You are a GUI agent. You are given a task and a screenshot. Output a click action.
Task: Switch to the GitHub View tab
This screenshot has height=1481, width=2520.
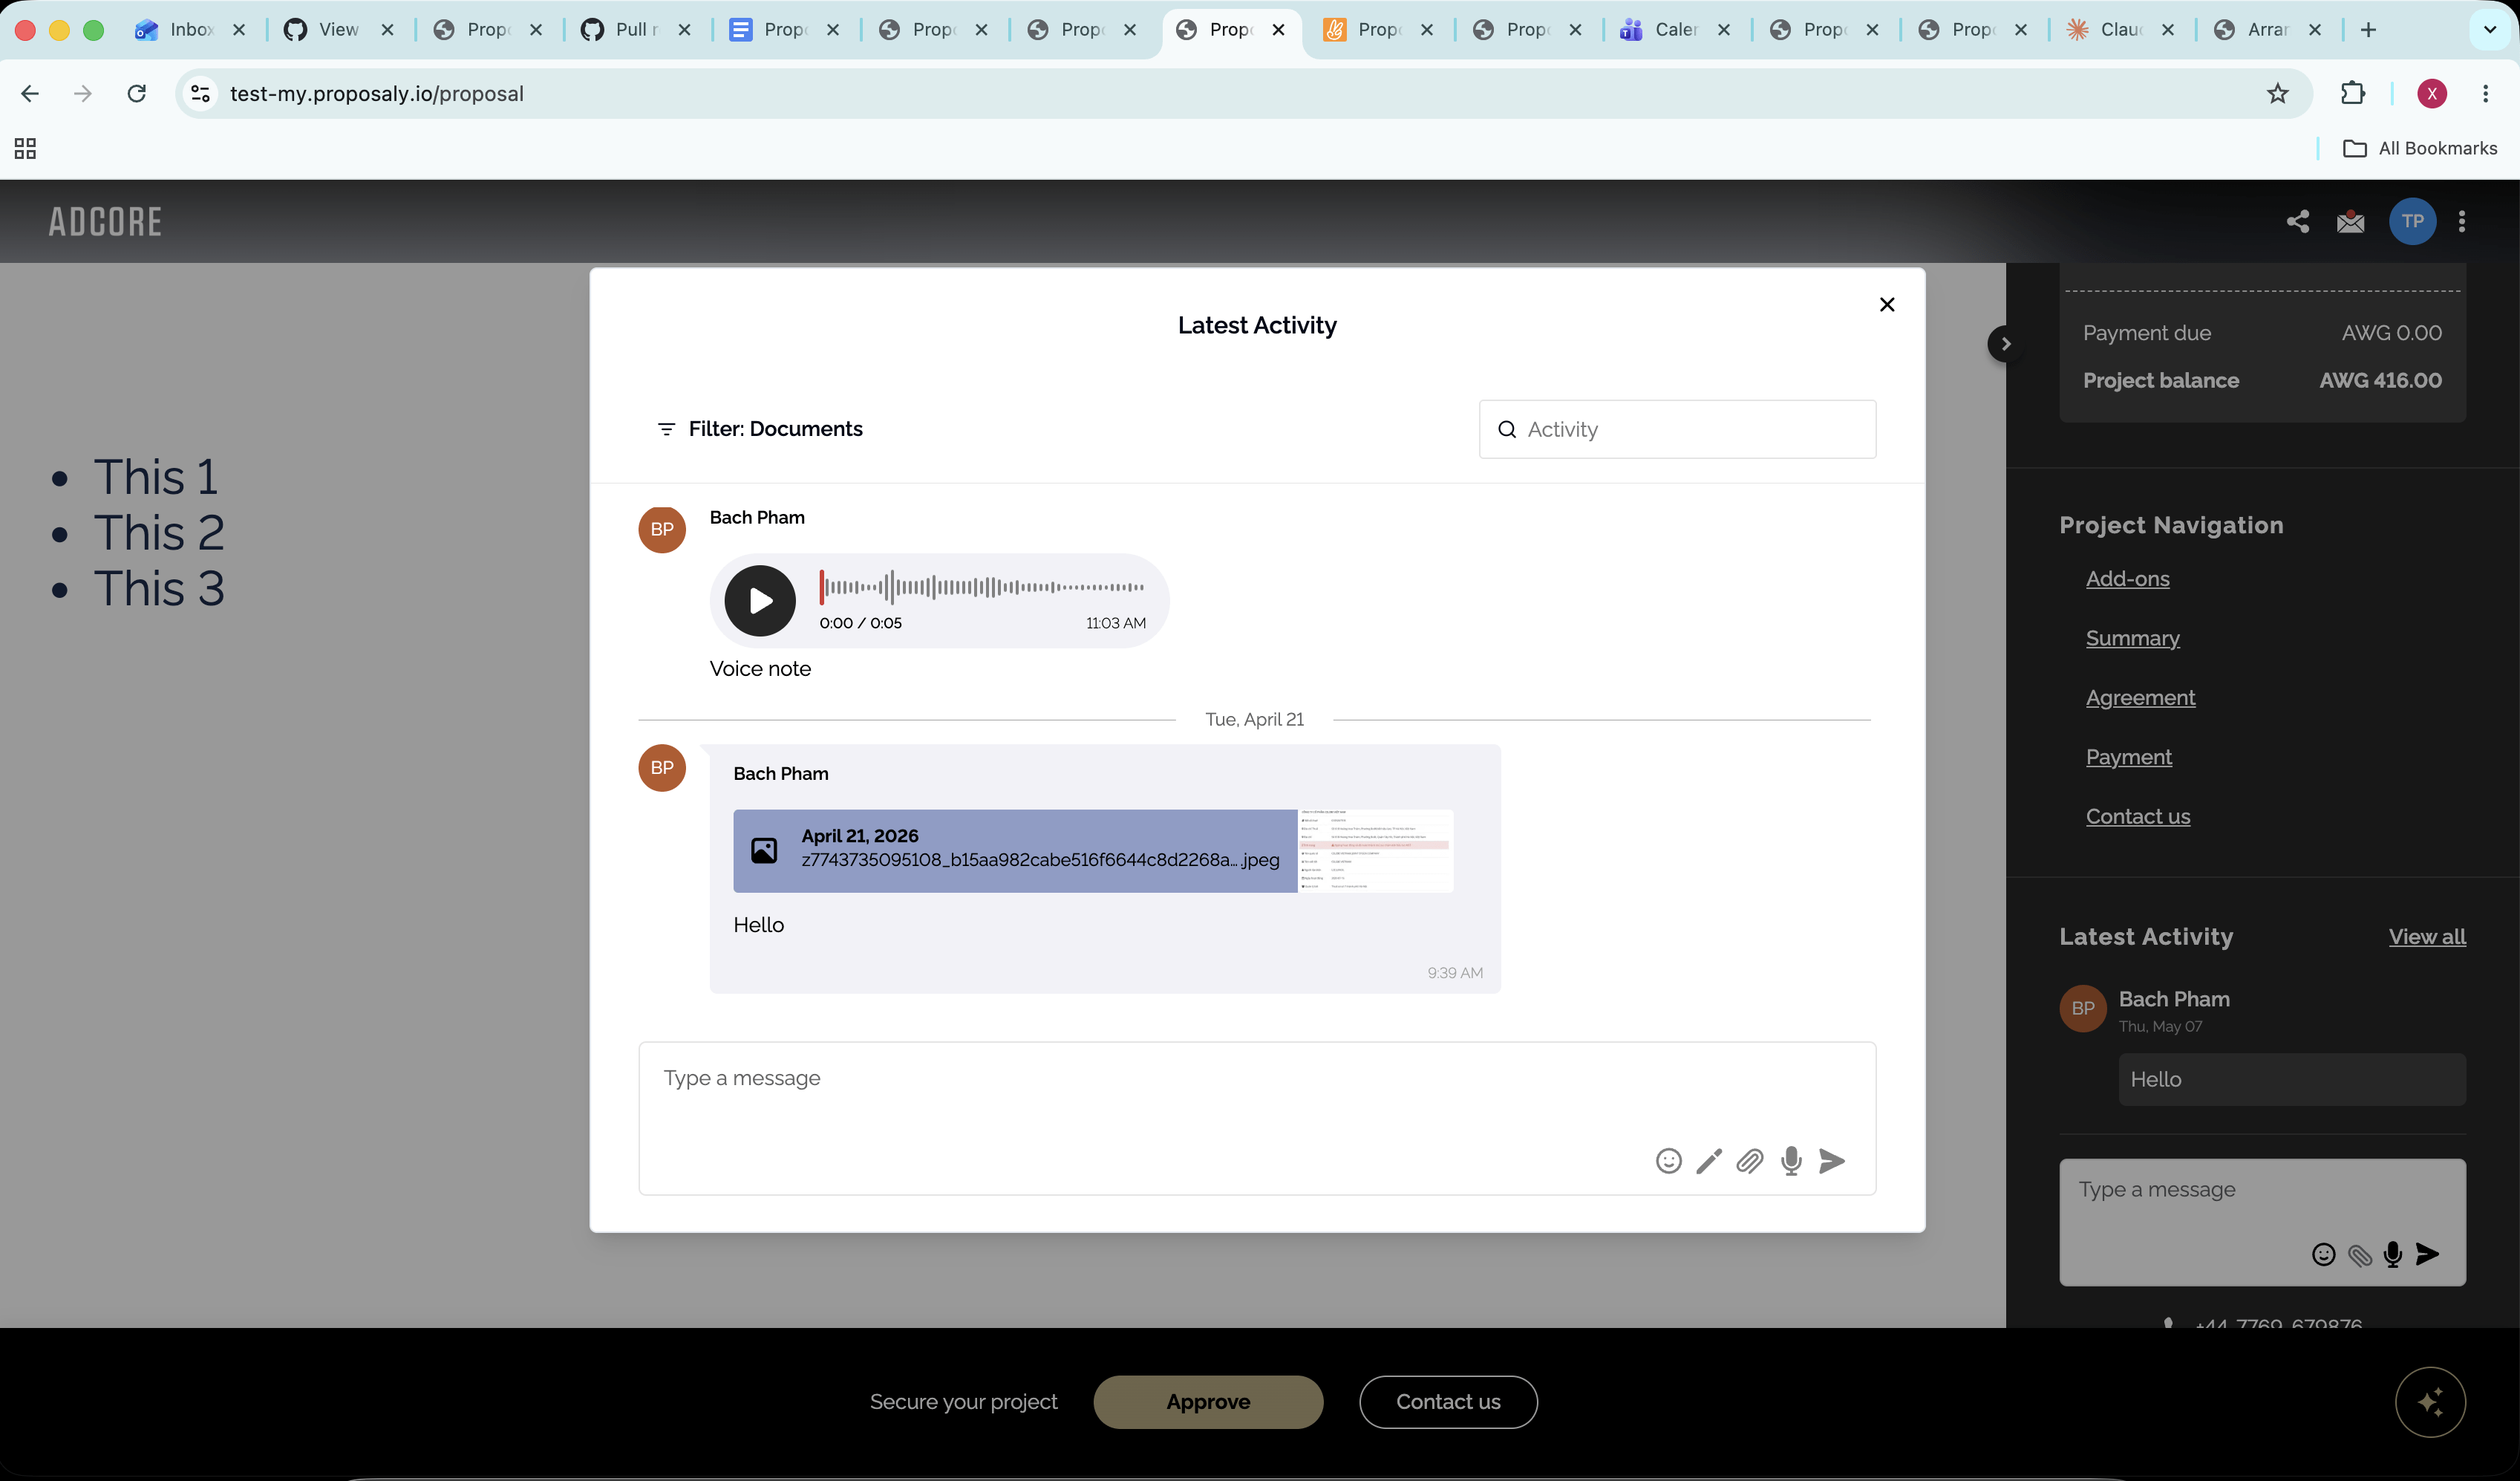click(x=338, y=30)
